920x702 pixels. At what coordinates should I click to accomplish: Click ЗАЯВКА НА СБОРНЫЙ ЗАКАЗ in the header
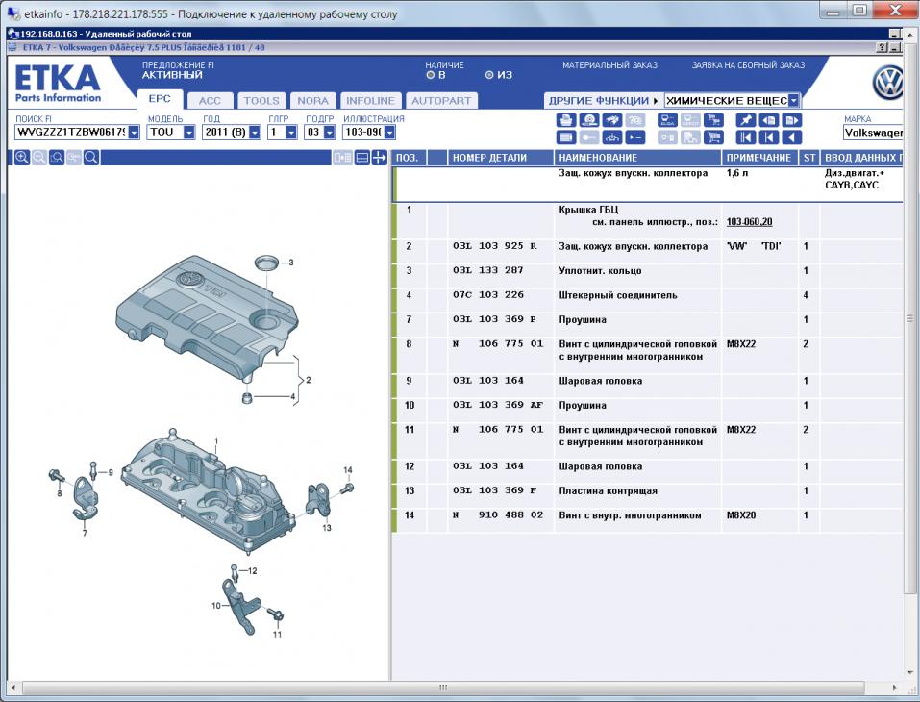pos(748,65)
